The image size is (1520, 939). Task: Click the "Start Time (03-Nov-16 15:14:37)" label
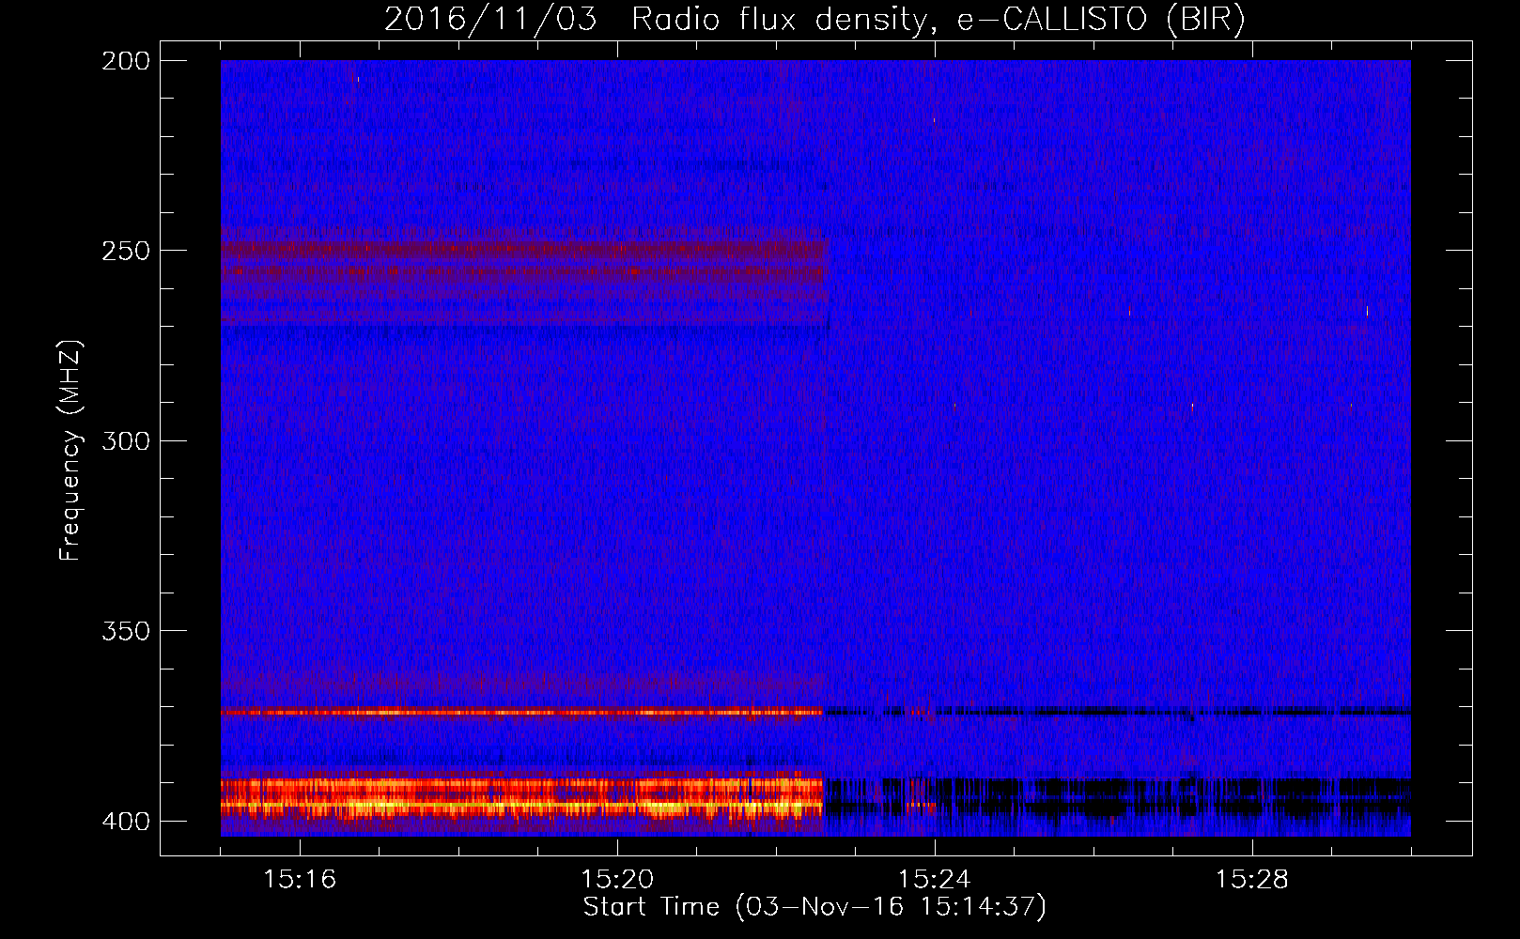tap(814, 907)
